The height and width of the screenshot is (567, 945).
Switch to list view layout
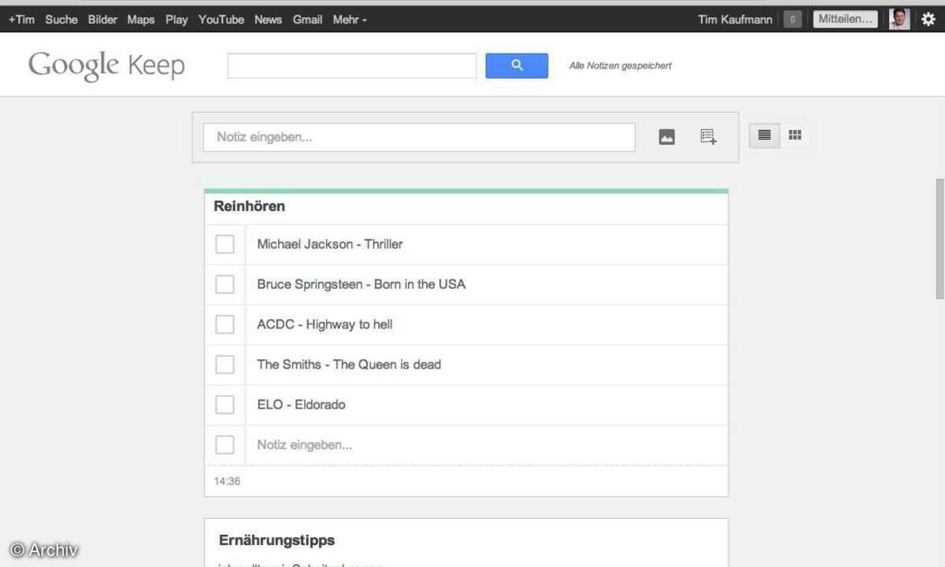coord(764,135)
